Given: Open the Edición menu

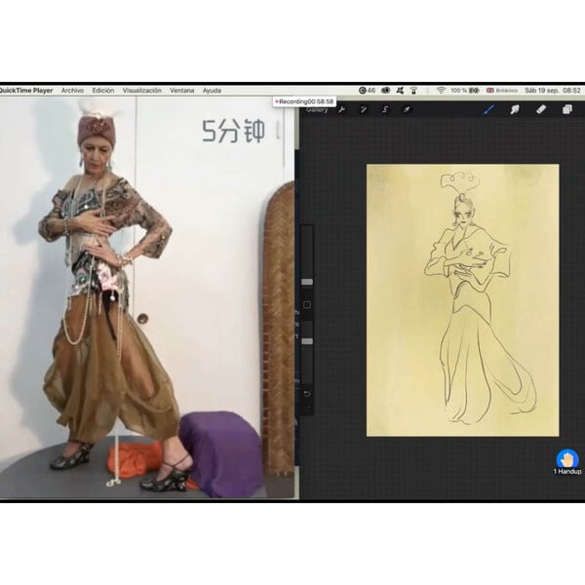Looking at the screenshot, I should 103,91.
